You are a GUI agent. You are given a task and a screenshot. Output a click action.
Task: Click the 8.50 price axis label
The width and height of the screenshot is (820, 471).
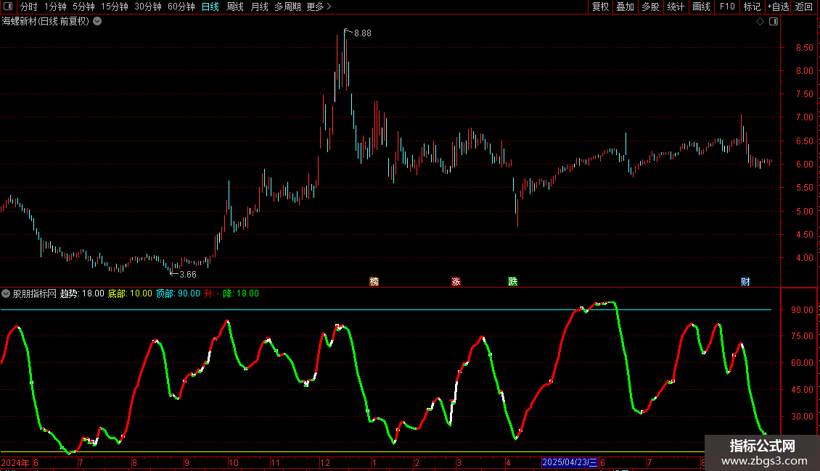804,48
